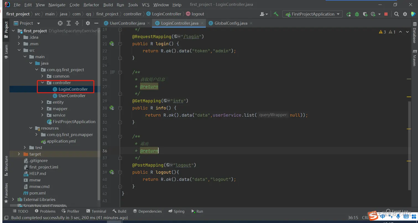The width and height of the screenshot is (418, 223).
Task: Click Run with Coverage shield icon
Action: pyautogui.click(x=365, y=14)
